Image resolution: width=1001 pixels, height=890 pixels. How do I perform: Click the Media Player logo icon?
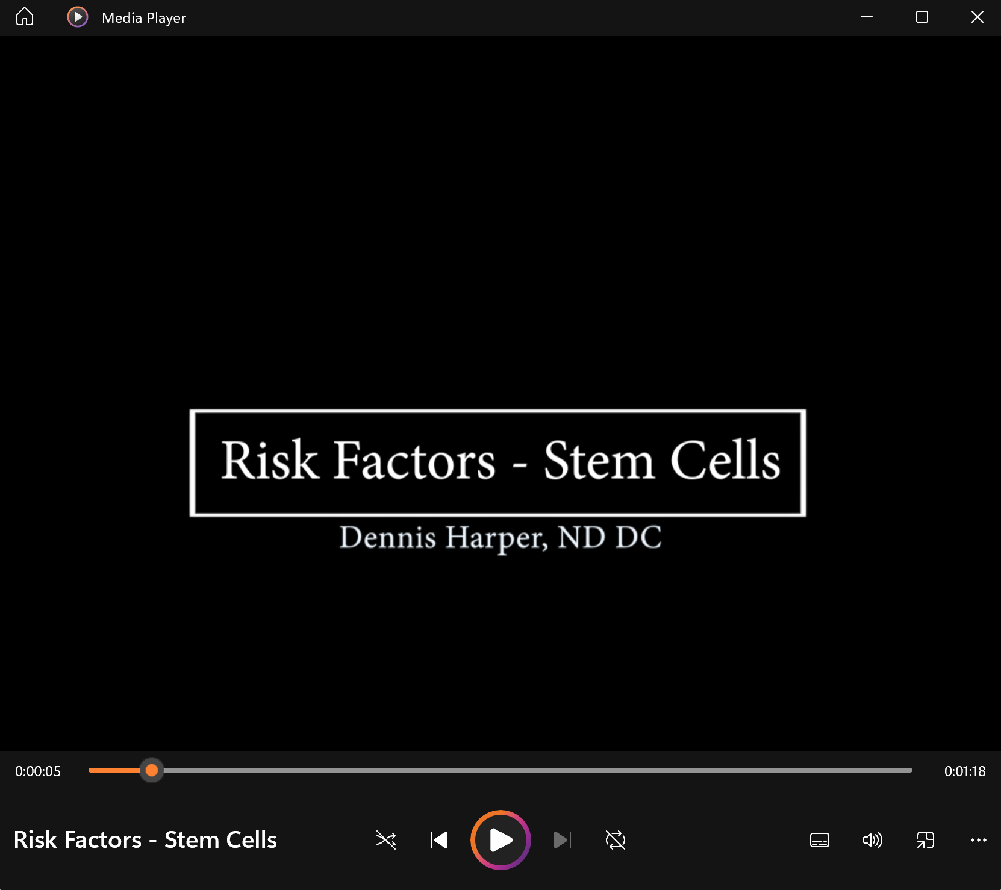pyautogui.click(x=77, y=17)
